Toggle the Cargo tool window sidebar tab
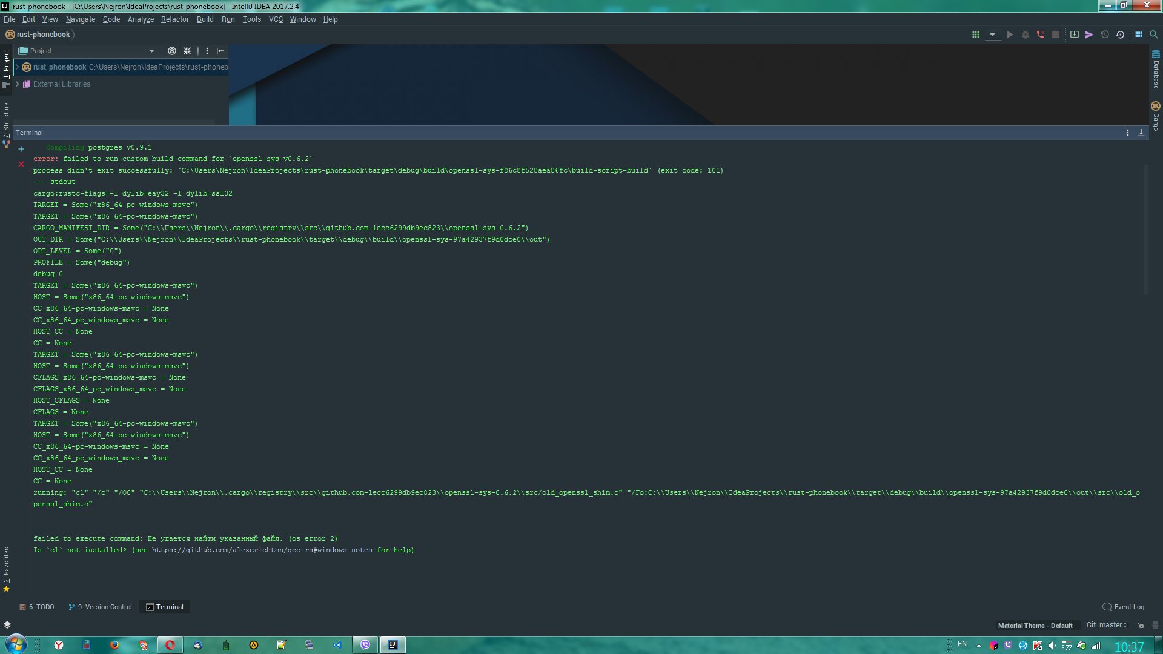1163x654 pixels. tap(1156, 116)
